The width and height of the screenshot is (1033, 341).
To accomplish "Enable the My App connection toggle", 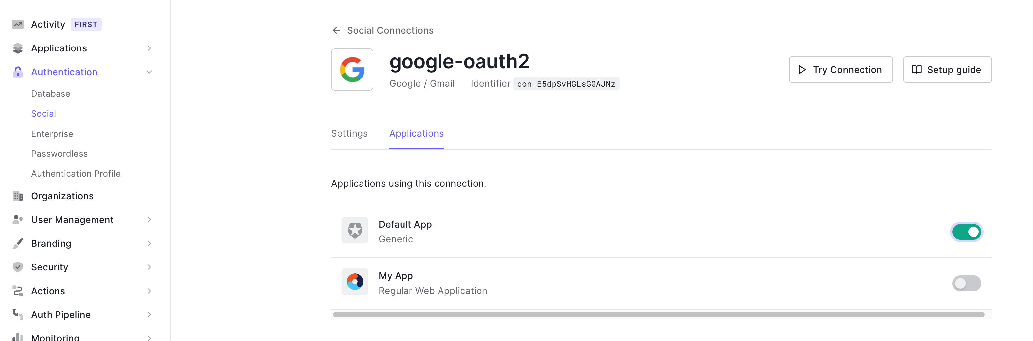I will pos(967,283).
